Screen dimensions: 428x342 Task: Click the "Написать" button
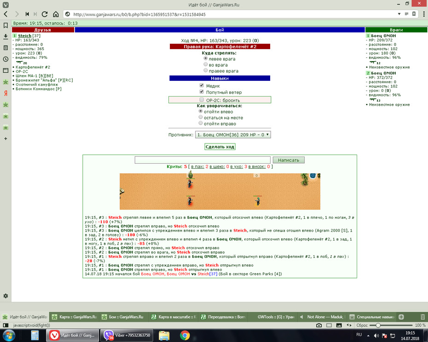coord(289,160)
